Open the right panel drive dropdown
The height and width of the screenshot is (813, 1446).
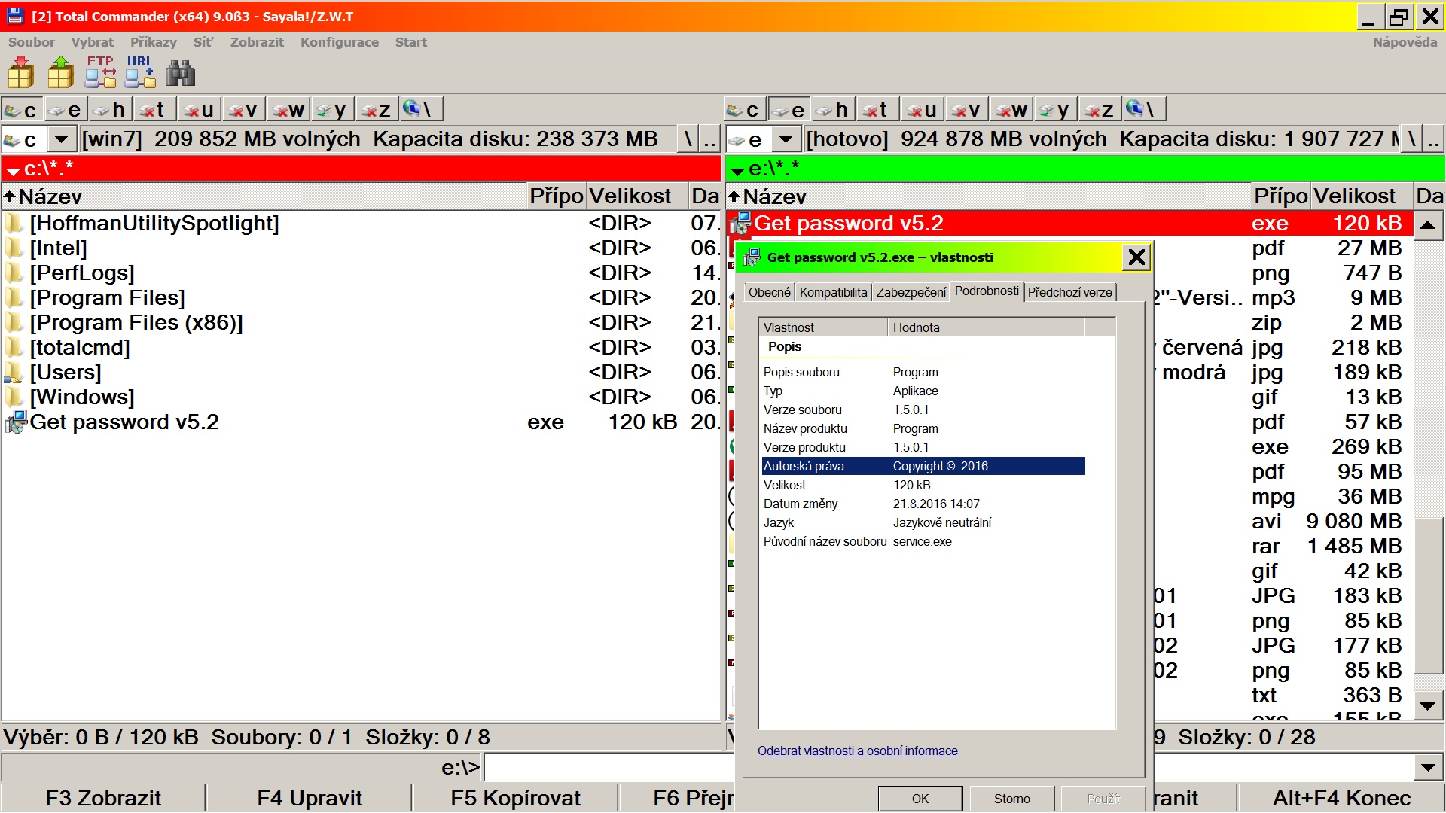coord(786,139)
